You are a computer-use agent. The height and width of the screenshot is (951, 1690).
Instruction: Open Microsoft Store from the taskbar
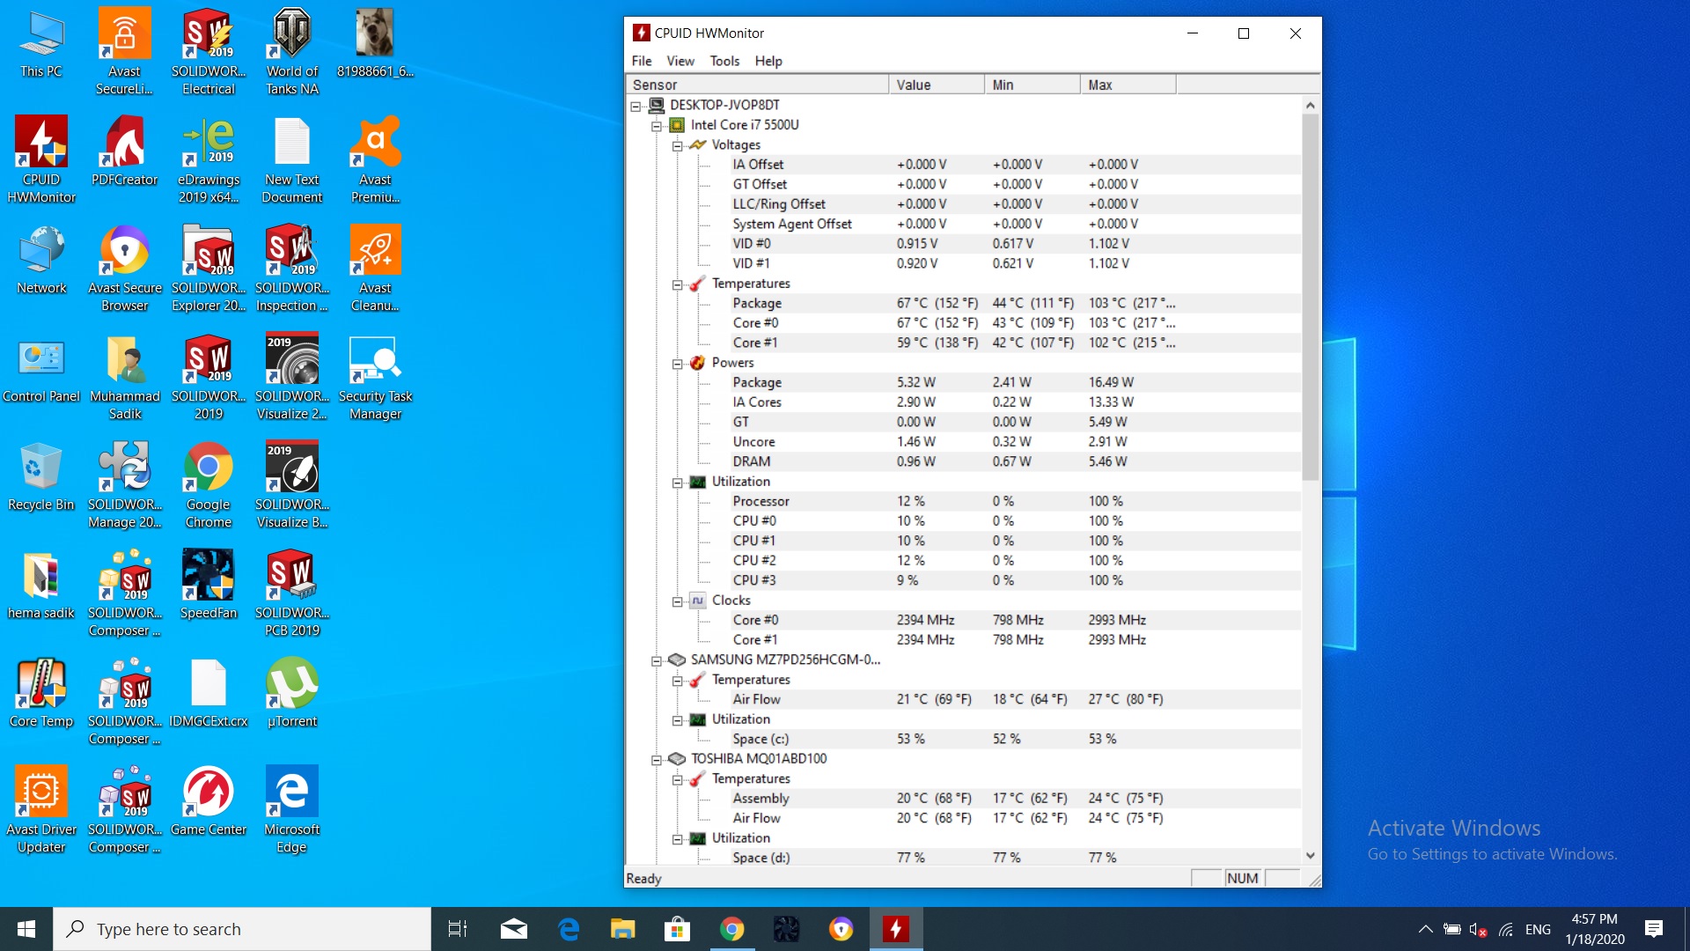(677, 929)
